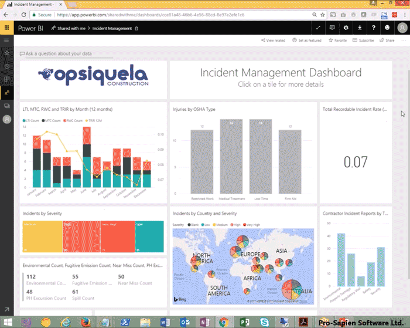Click the Low block in Incidents by Severity
The height and width of the screenshot is (328, 410).
[149, 236]
